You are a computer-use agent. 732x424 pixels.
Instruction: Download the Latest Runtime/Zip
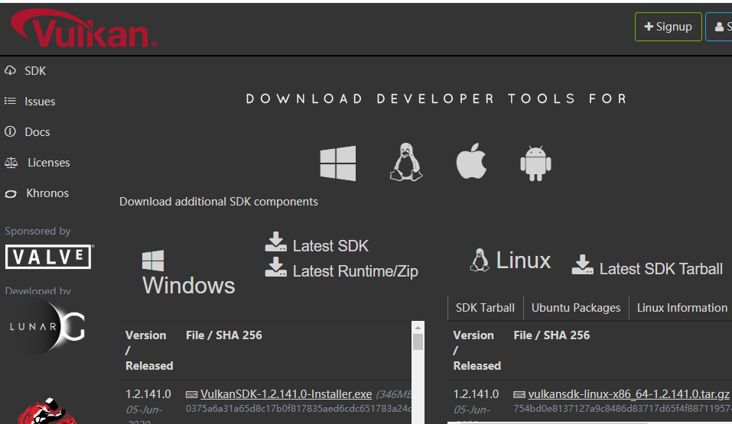click(x=355, y=271)
